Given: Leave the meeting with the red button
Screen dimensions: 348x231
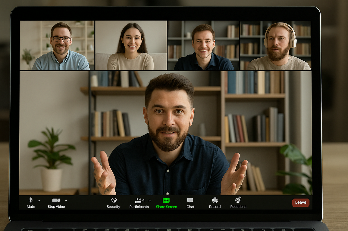Looking at the screenshot, I should (301, 202).
